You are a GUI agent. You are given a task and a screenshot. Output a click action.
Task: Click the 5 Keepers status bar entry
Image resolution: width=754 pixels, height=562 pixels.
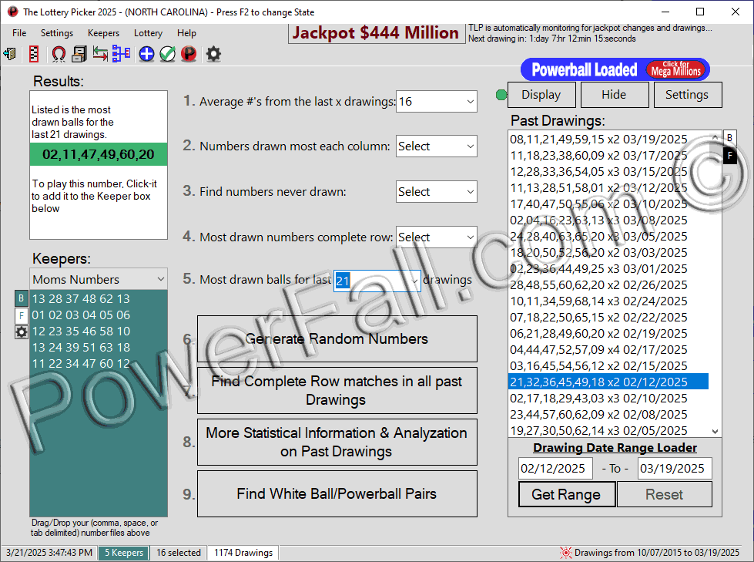point(124,553)
